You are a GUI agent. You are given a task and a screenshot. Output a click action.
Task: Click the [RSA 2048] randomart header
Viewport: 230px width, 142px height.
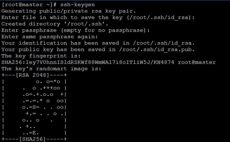[32, 75]
